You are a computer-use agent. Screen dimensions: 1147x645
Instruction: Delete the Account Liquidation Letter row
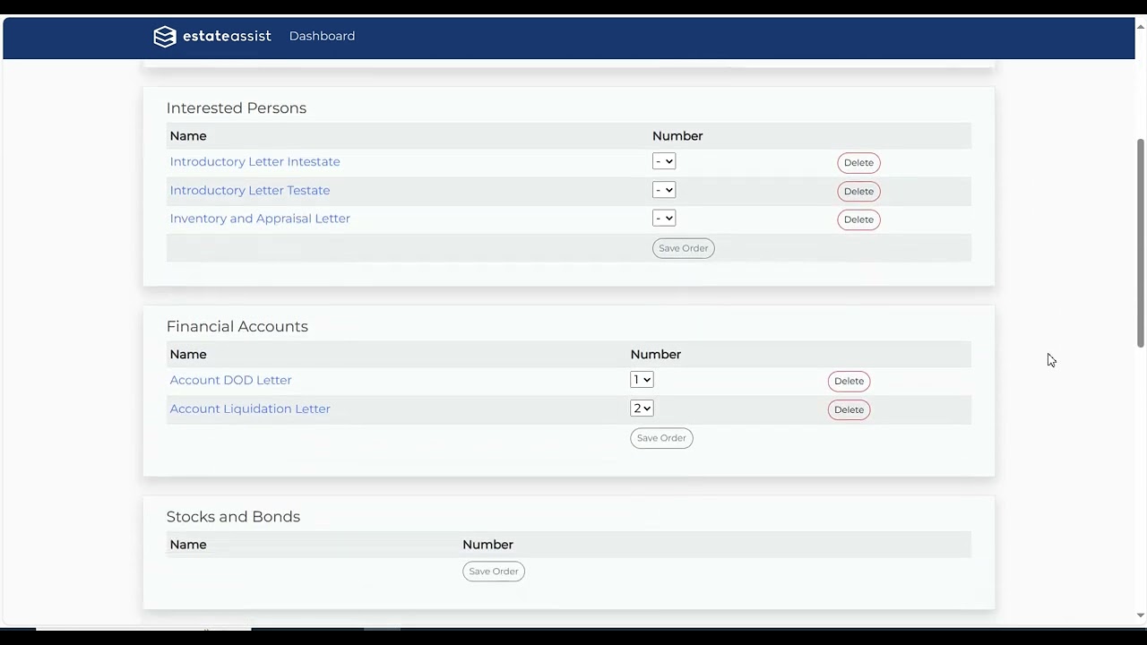click(x=849, y=410)
